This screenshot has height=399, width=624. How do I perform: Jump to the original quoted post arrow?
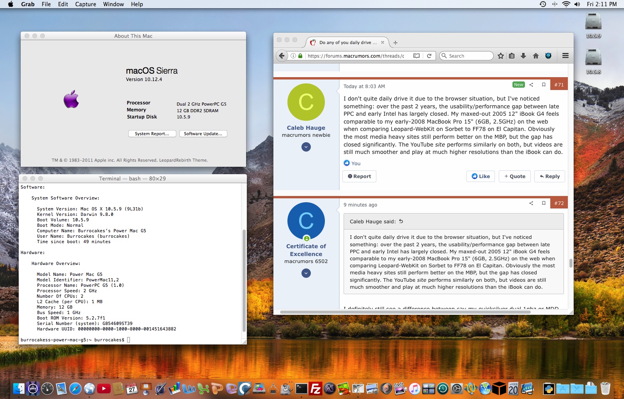401,221
